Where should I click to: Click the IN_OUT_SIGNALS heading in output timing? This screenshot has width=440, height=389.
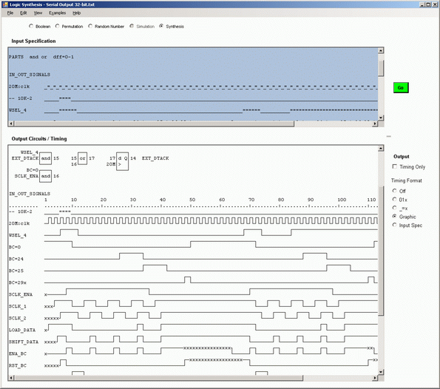pos(30,194)
